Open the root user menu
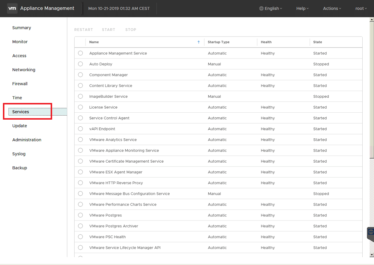The height and width of the screenshot is (265, 374). click(361, 8)
